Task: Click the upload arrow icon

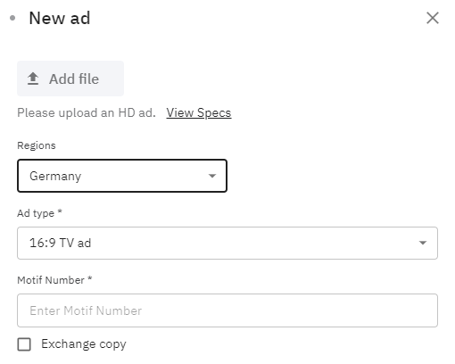Action: point(33,79)
